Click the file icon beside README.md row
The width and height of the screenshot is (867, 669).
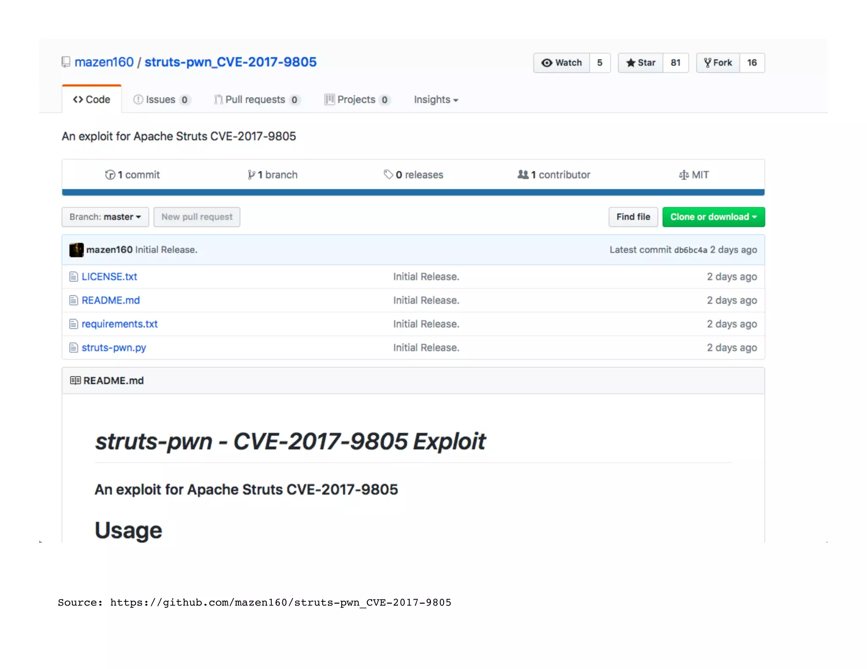pyautogui.click(x=74, y=300)
